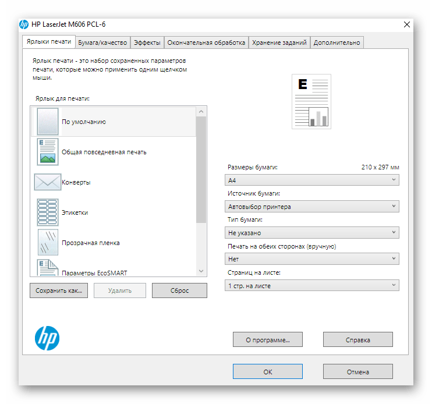Select the 'Этикетки' list label
This screenshot has height=404, width=432.
pyautogui.click(x=75, y=212)
